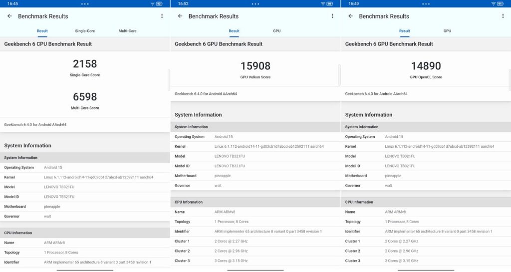The image size is (511, 272).
Task: Tap Motherboard row on Vulkan screen
Action: (x=255, y=176)
